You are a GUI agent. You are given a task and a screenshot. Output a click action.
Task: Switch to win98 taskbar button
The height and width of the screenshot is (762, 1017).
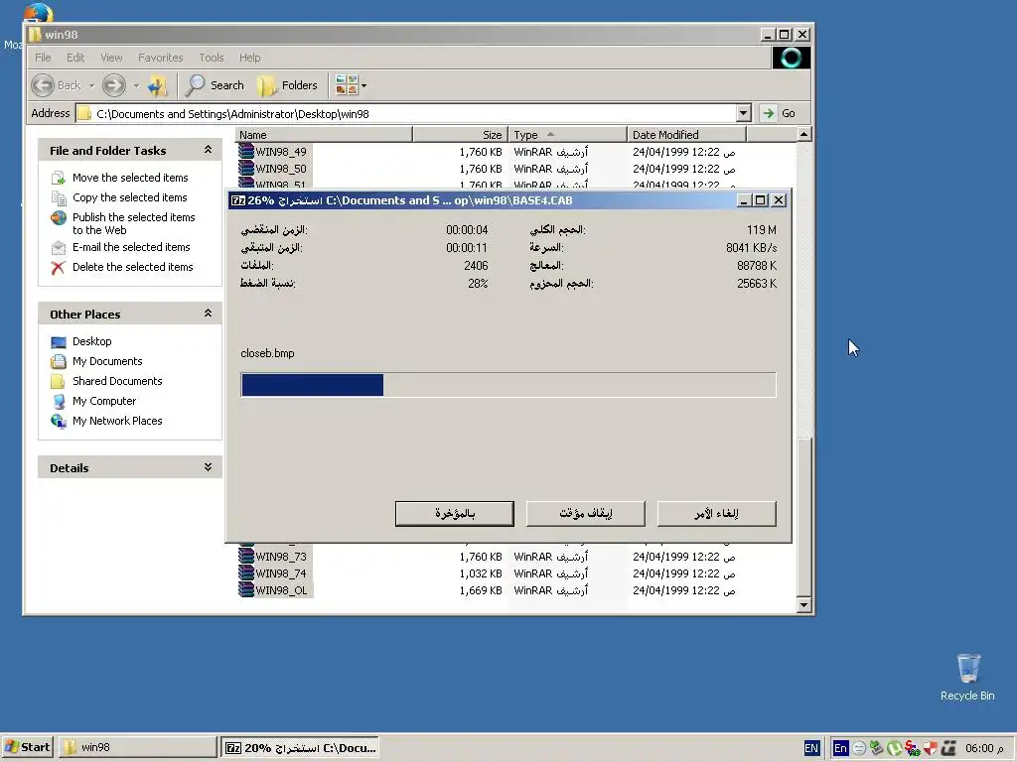tap(137, 747)
